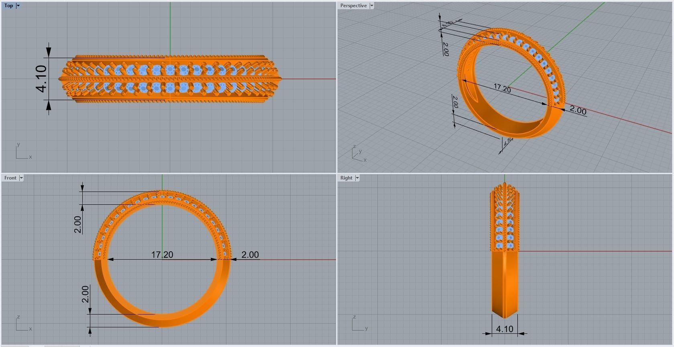
Task: Select the 4.10 dimension in Top viewport
Action: coord(42,79)
